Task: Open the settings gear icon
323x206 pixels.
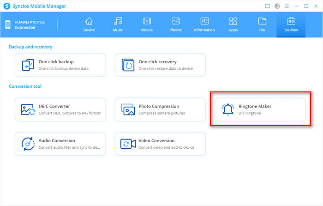Action: coord(277,6)
